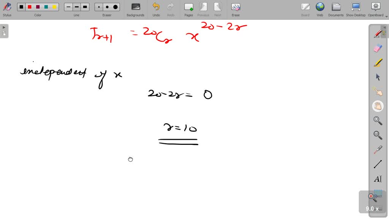
Task: Pick the teal pen color
Action: (46, 7)
